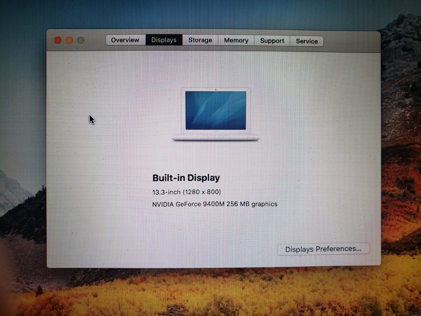Switch to the Overview tab
The width and height of the screenshot is (421, 316).
(x=125, y=40)
